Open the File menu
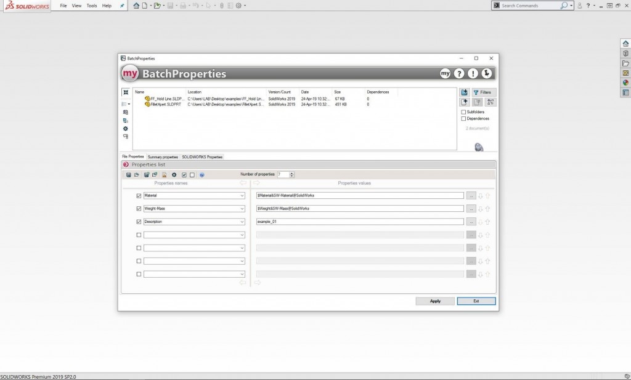Viewport: 631px width, 380px height. click(x=63, y=6)
